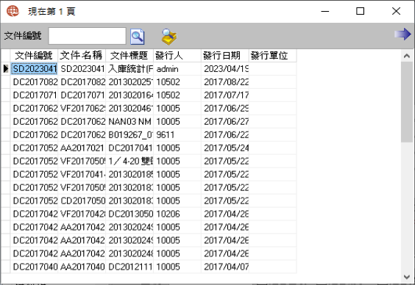
Task: Click the vertical scrollbar thumb
Action: point(407,102)
